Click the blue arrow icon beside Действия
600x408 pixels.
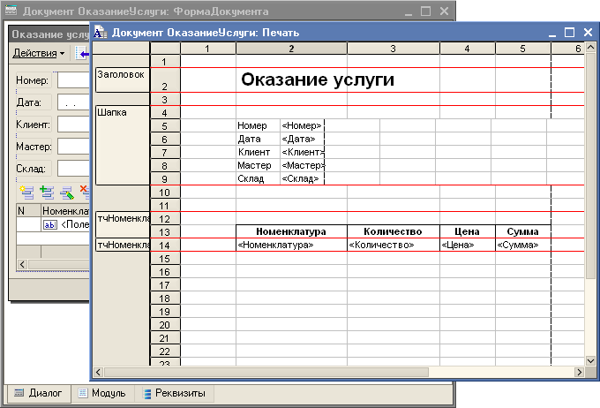point(83,54)
